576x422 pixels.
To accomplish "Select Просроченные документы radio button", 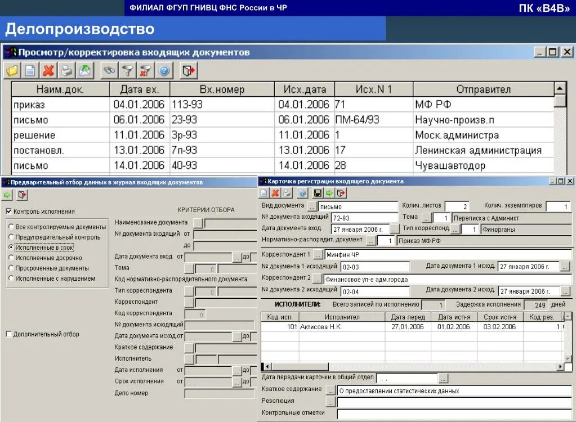I will tap(11, 268).
